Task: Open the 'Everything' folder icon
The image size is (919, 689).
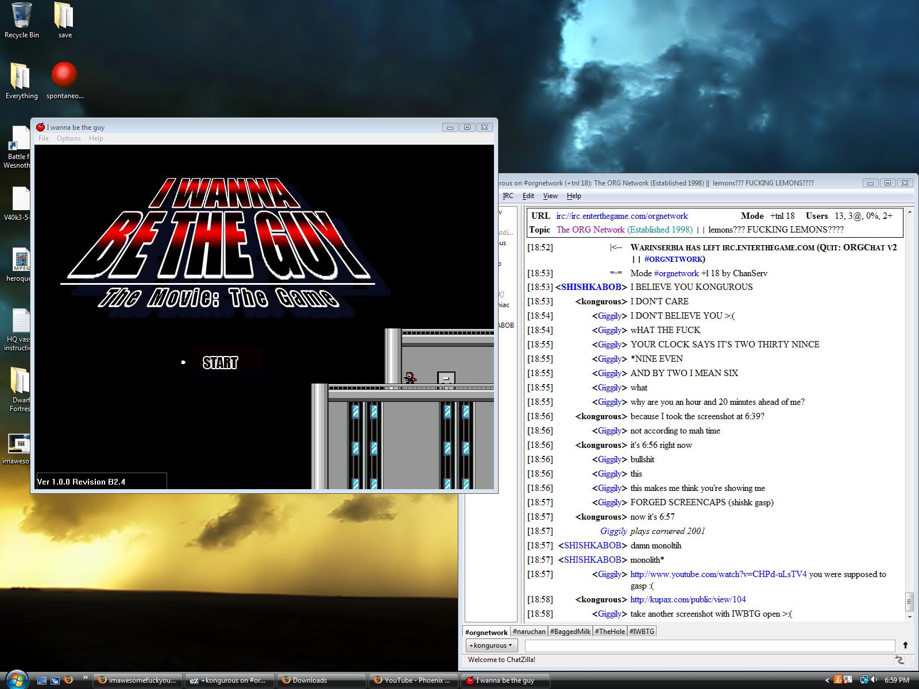Action: (21, 82)
